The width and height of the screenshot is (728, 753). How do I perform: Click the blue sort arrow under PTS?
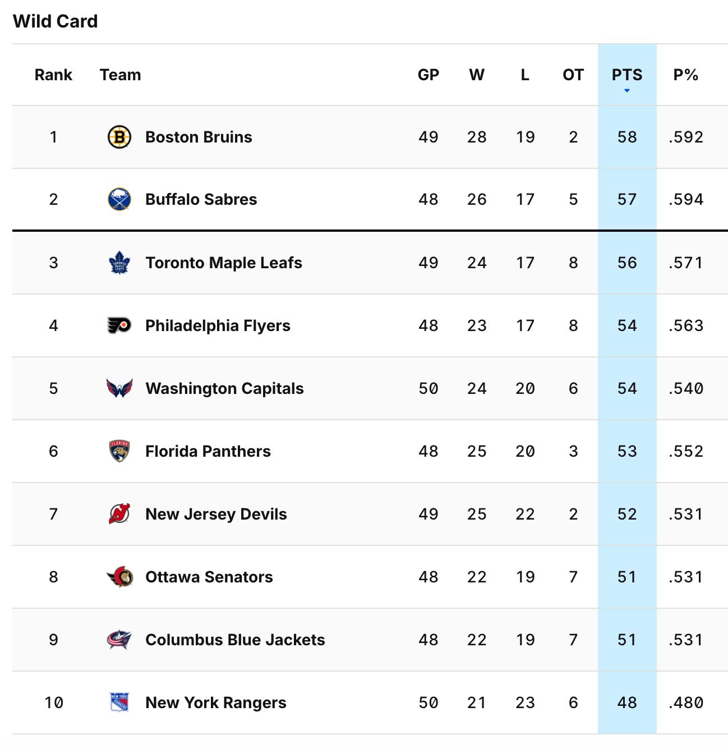[627, 91]
